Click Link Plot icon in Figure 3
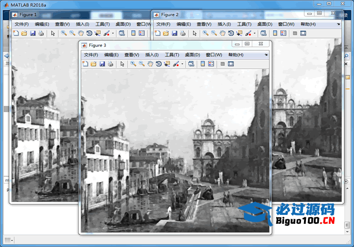Image resolution: width=354 pixels, height=247 pixels. pos(191,64)
